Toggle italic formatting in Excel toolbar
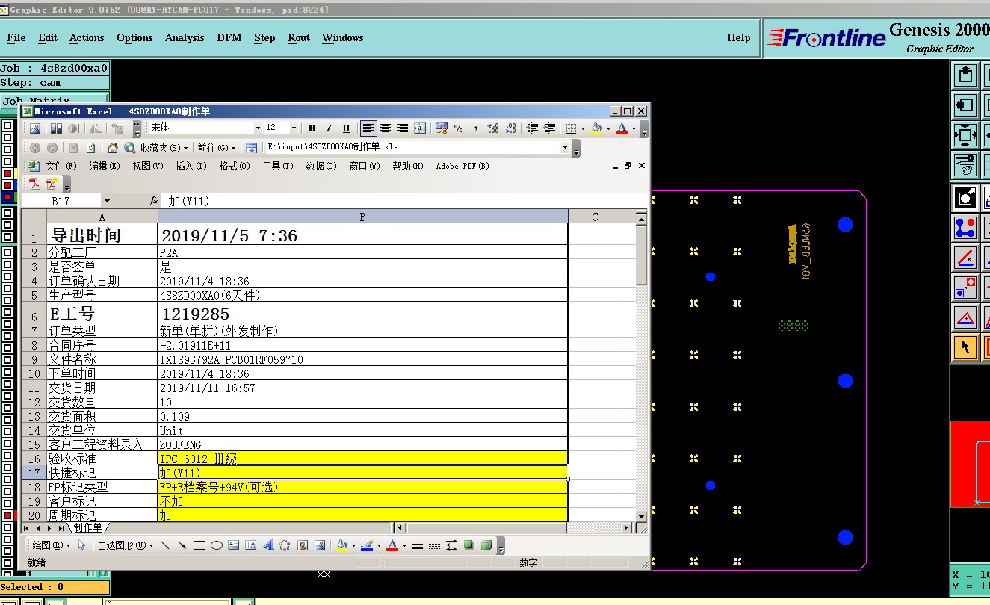 point(329,128)
